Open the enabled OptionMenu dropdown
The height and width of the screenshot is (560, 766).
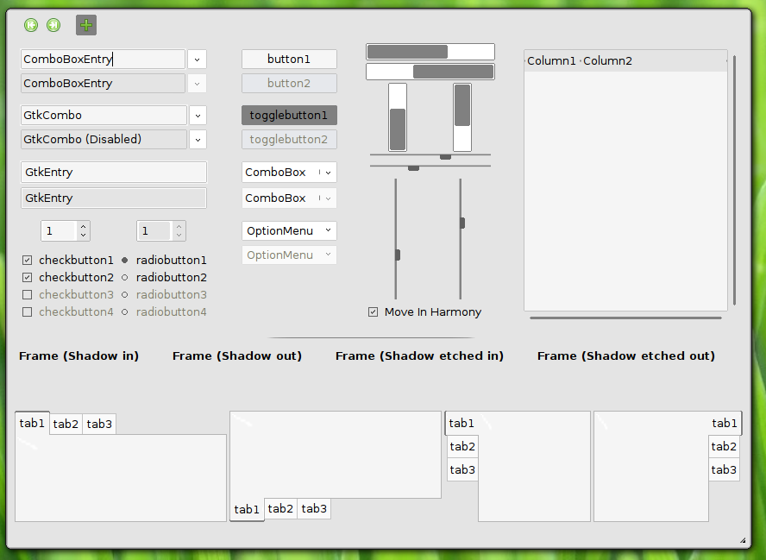pyautogui.click(x=289, y=230)
